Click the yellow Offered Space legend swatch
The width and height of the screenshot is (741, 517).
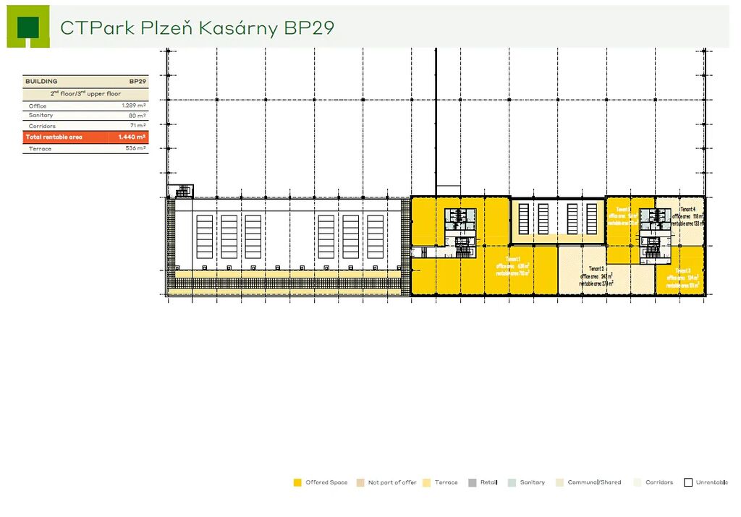coord(297,482)
